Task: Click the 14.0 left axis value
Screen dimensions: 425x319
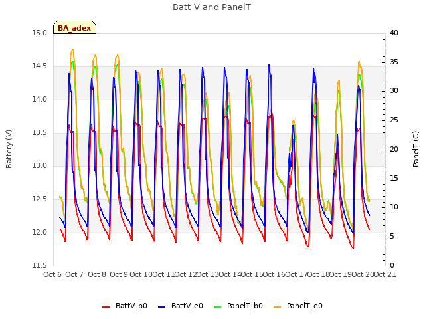Action: (40, 100)
